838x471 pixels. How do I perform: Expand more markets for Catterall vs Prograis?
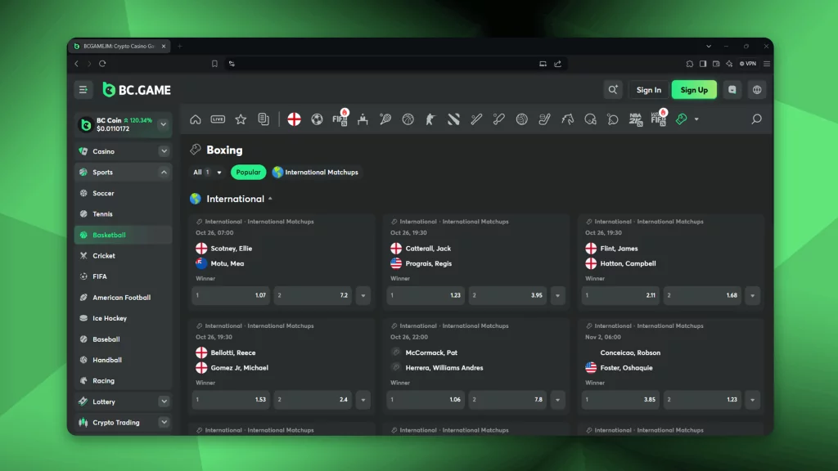pyautogui.click(x=557, y=295)
